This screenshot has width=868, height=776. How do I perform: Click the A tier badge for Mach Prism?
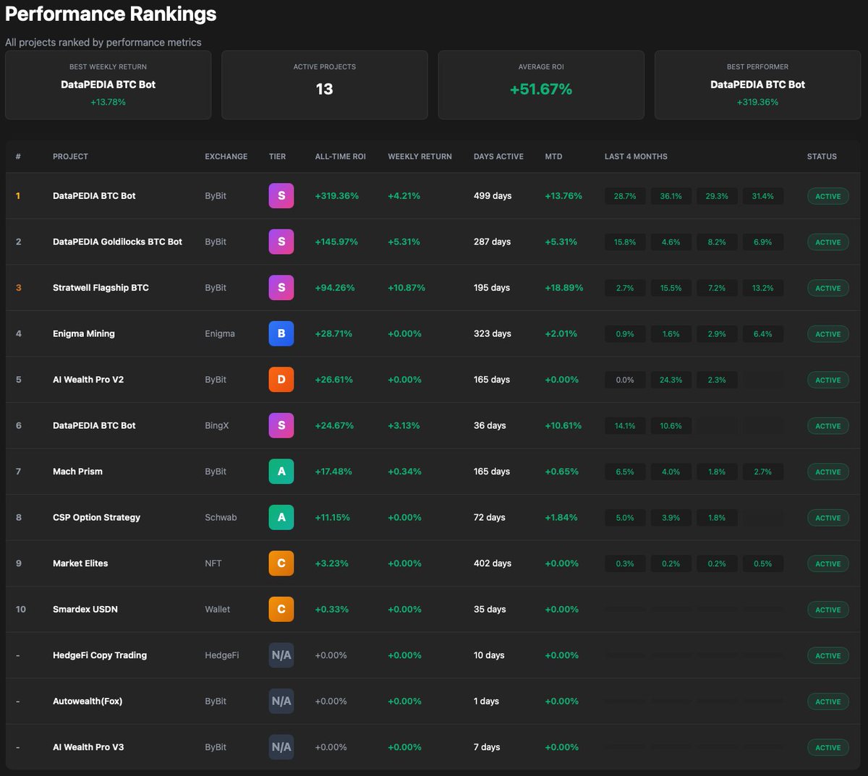pyautogui.click(x=281, y=472)
